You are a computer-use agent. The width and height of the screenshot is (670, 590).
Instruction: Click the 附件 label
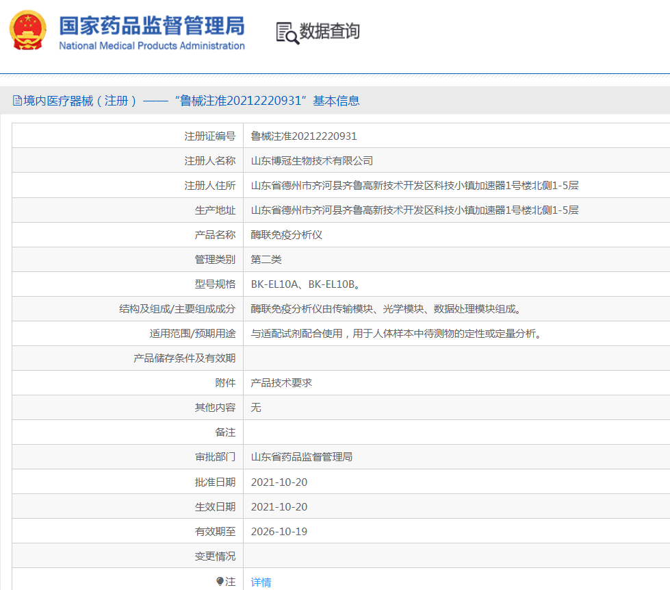pyautogui.click(x=225, y=383)
